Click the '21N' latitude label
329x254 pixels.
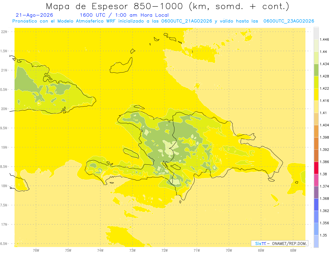coord(4,70)
